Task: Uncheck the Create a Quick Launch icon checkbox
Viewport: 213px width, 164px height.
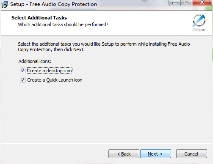Action: click(x=22, y=80)
